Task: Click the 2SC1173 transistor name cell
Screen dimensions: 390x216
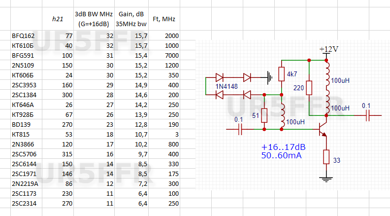Action: point(27,194)
